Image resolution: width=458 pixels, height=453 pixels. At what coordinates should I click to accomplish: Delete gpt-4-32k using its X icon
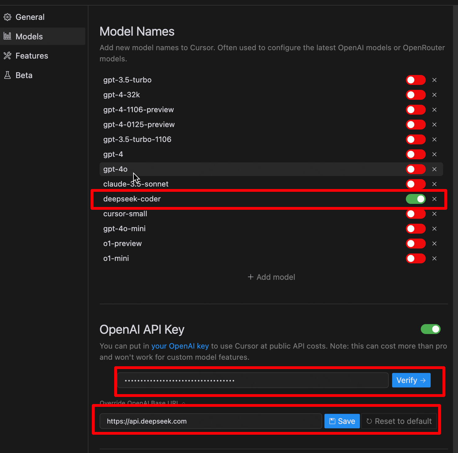[x=434, y=95]
